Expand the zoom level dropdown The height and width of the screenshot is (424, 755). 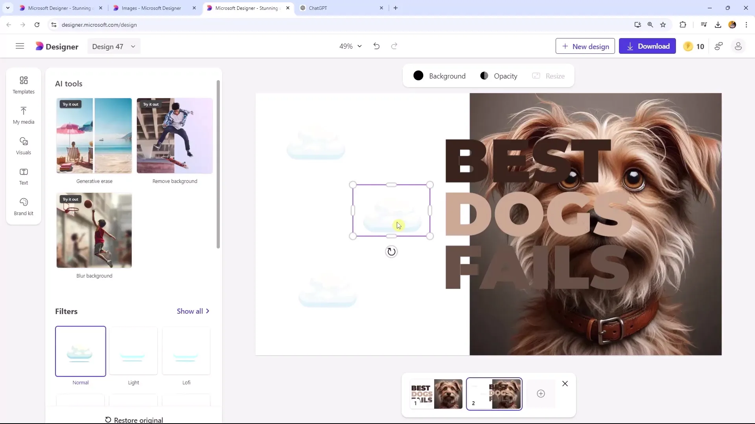[x=360, y=46]
